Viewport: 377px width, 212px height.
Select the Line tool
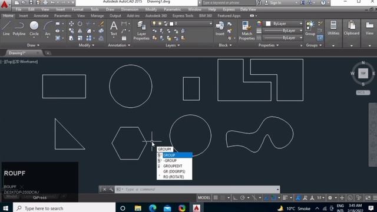pos(6,28)
